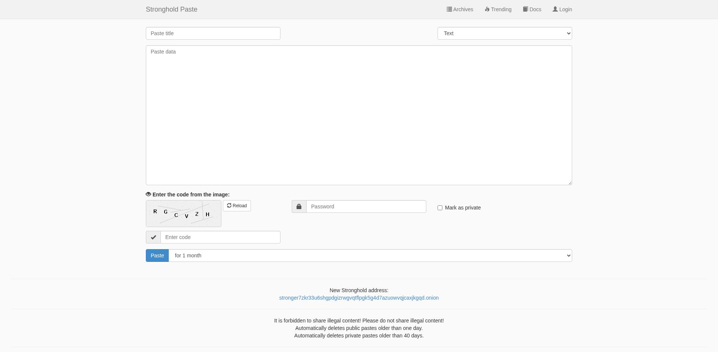The width and height of the screenshot is (718, 352).
Task: Enable the Mark as private checkbox
Action: (x=440, y=208)
